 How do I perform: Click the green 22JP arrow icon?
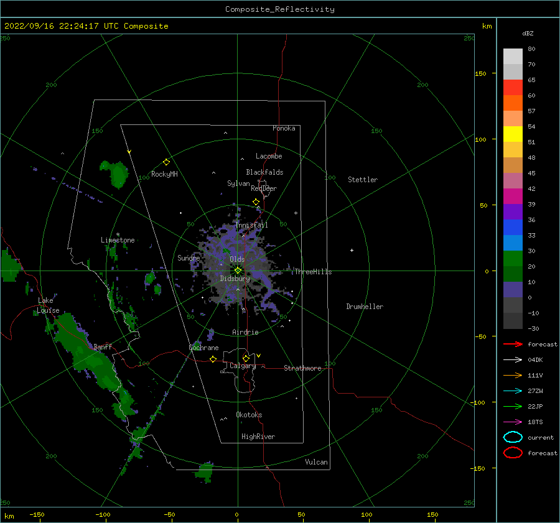pyautogui.click(x=513, y=406)
